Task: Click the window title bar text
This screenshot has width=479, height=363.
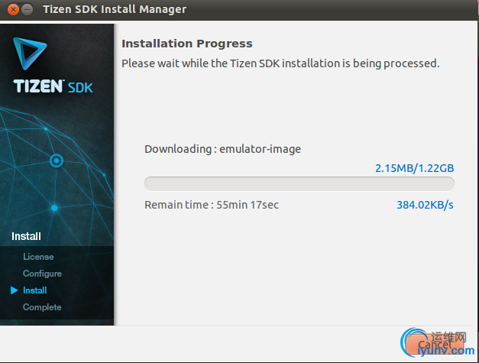Action: point(115,9)
